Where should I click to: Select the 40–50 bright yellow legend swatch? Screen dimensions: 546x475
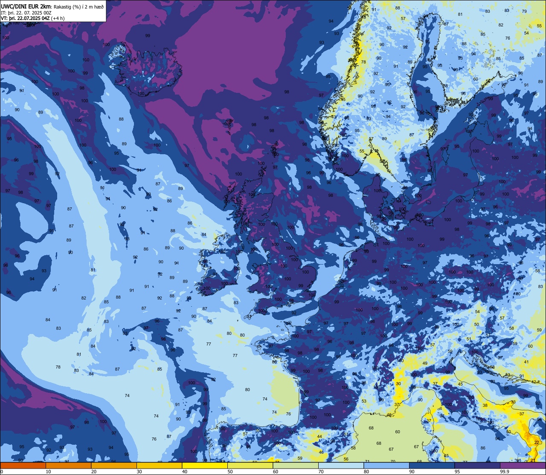[205, 465]
